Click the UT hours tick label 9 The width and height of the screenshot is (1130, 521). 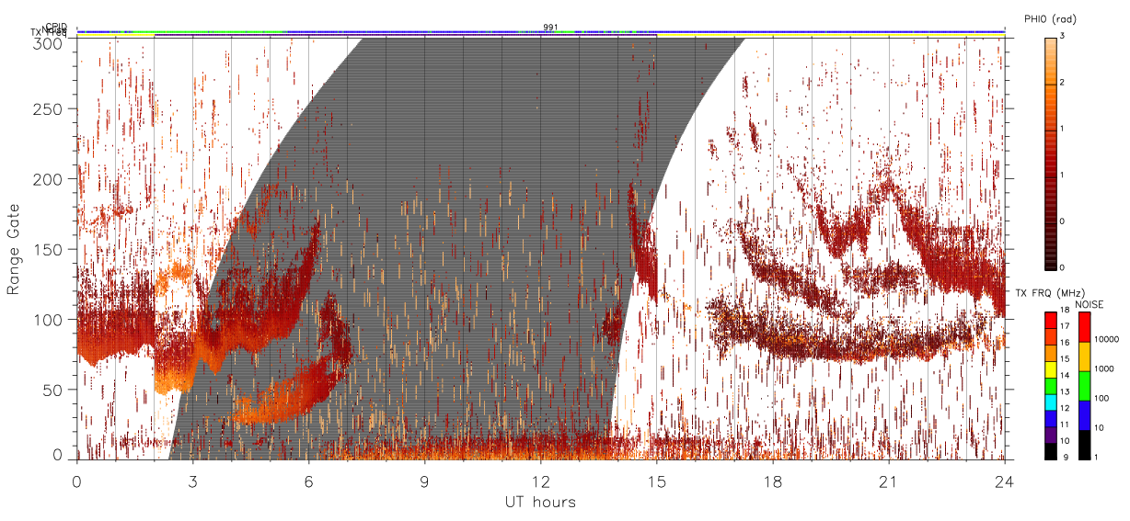tap(424, 481)
